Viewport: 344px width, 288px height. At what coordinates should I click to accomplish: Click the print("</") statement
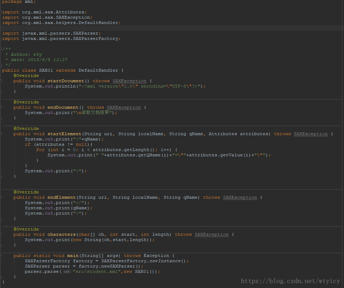pyautogui.click(x=57, y=203)
